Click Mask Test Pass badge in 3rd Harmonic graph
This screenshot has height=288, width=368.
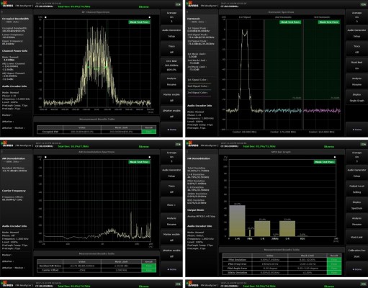tap(329, 22)
